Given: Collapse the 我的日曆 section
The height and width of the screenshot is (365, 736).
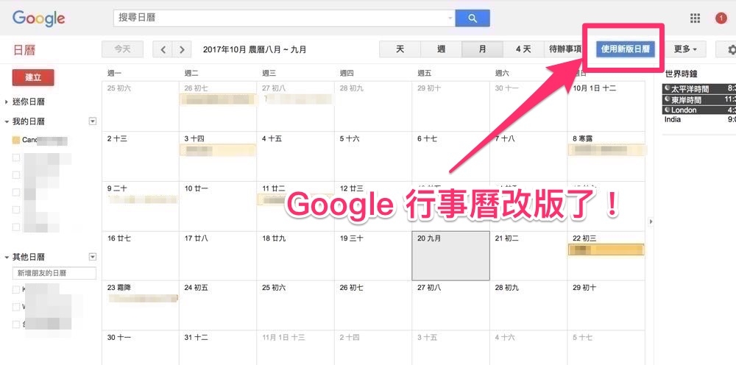Looking at the screenshot, I should 7,121.
